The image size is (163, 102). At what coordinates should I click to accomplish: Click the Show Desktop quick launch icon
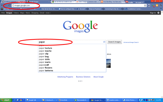[x=18, y=100]
